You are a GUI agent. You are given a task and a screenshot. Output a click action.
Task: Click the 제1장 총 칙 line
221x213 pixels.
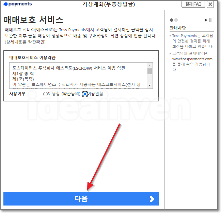click(x=23, y=73)
